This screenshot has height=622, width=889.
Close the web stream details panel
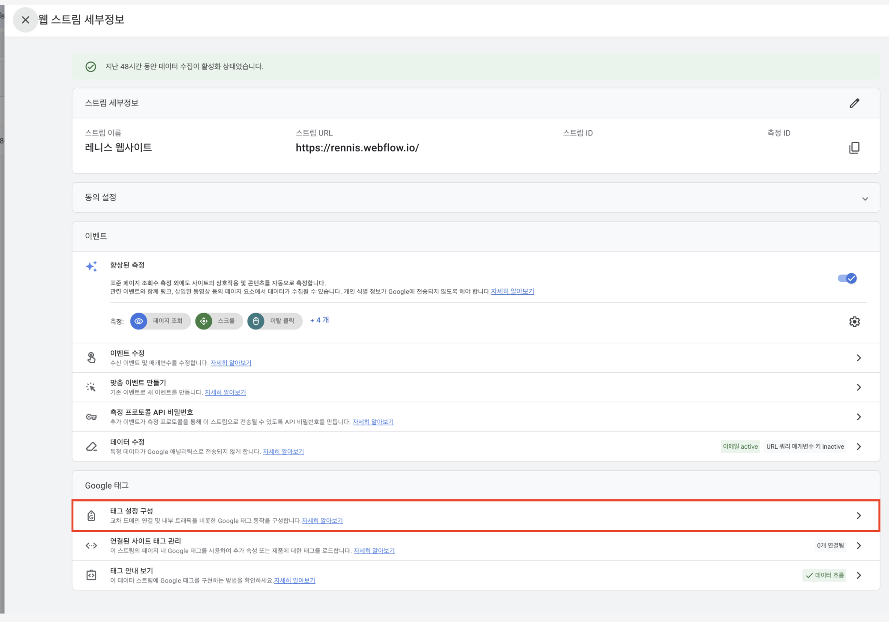click(x=25, y=20)
